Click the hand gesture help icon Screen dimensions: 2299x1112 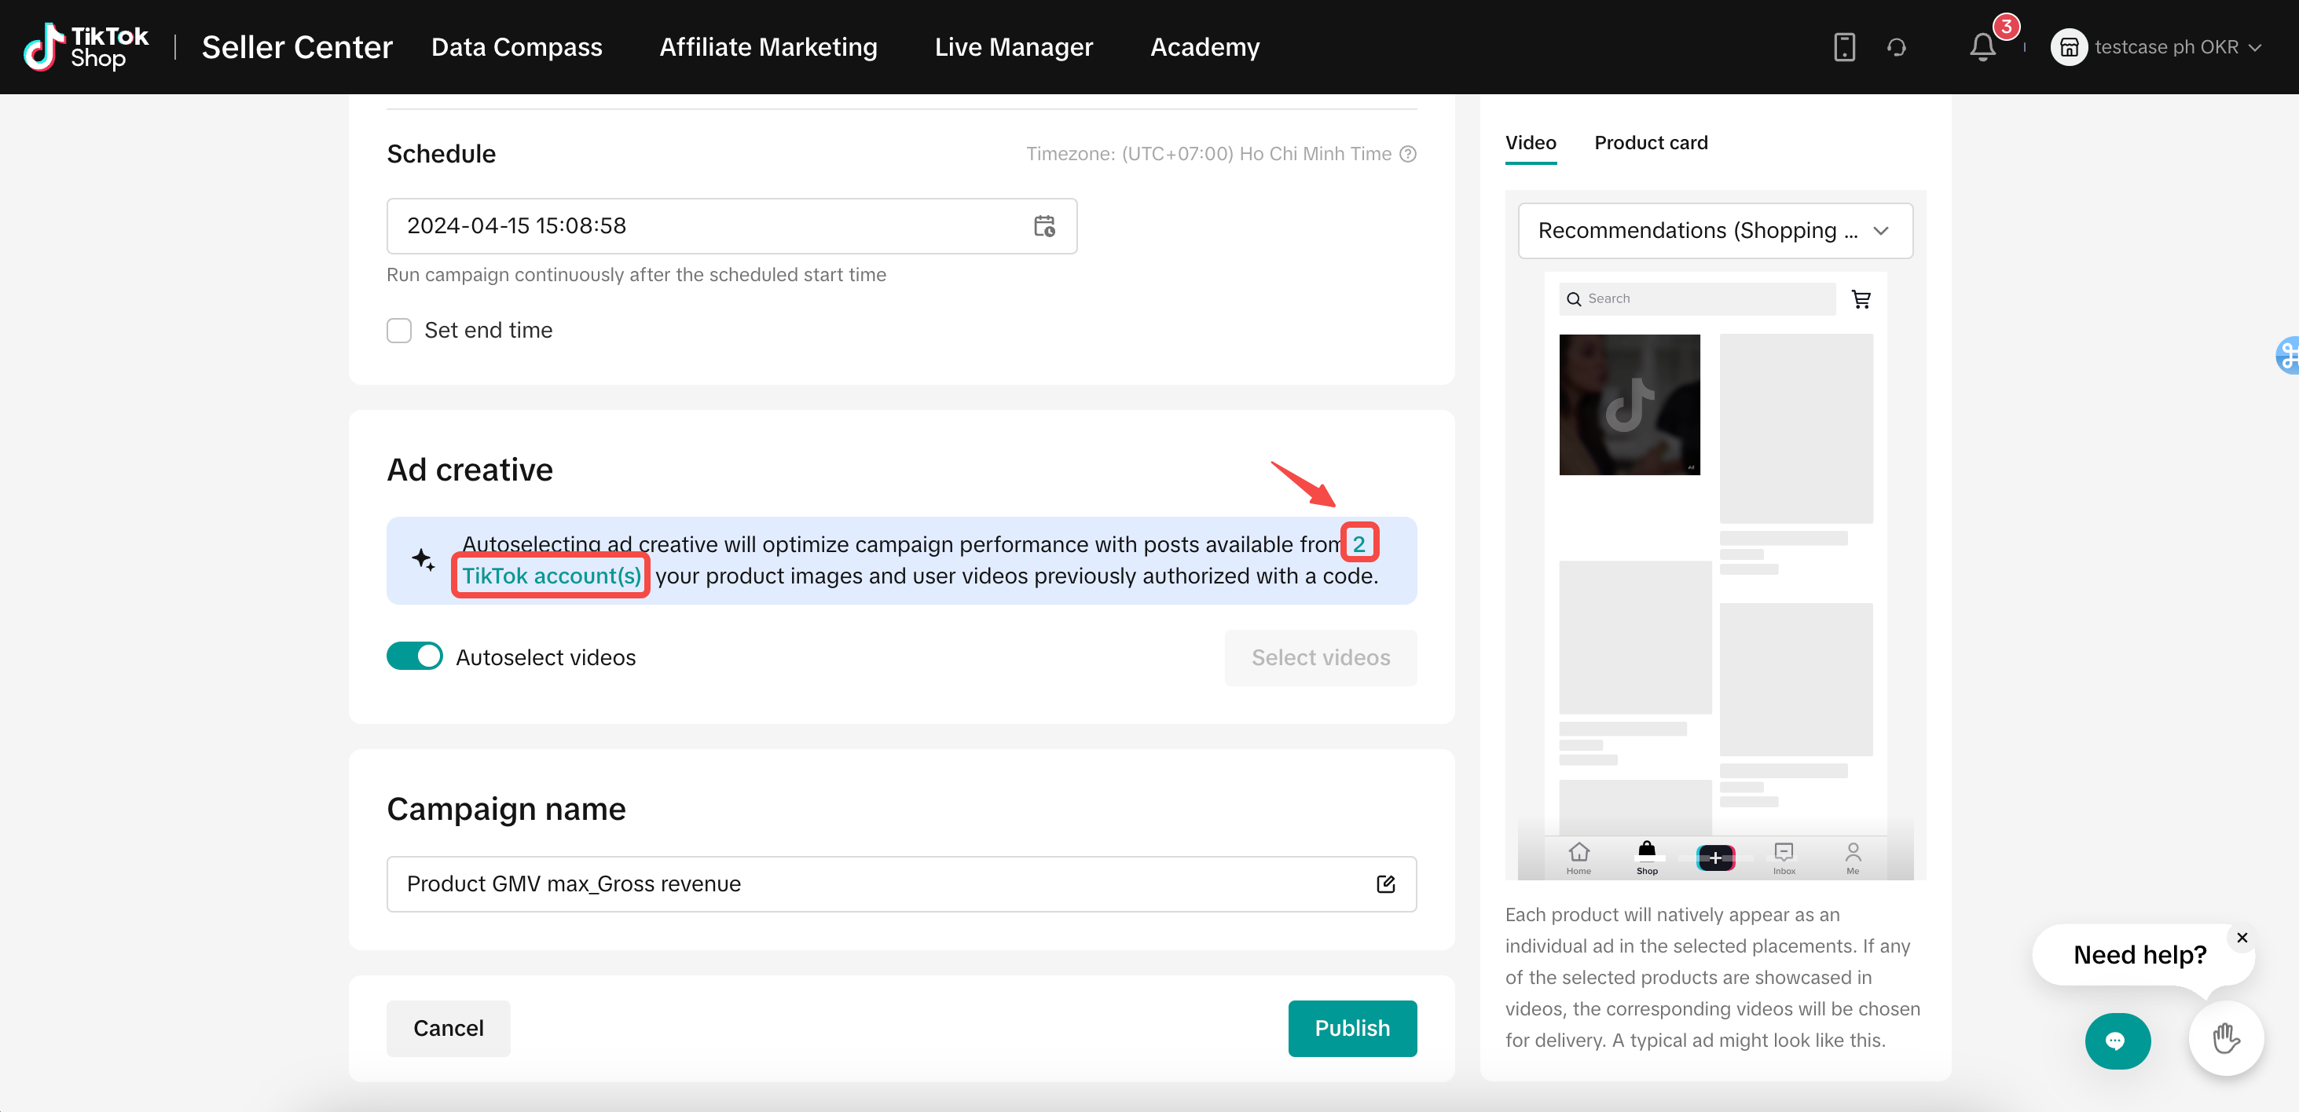click(2226, 1038)
